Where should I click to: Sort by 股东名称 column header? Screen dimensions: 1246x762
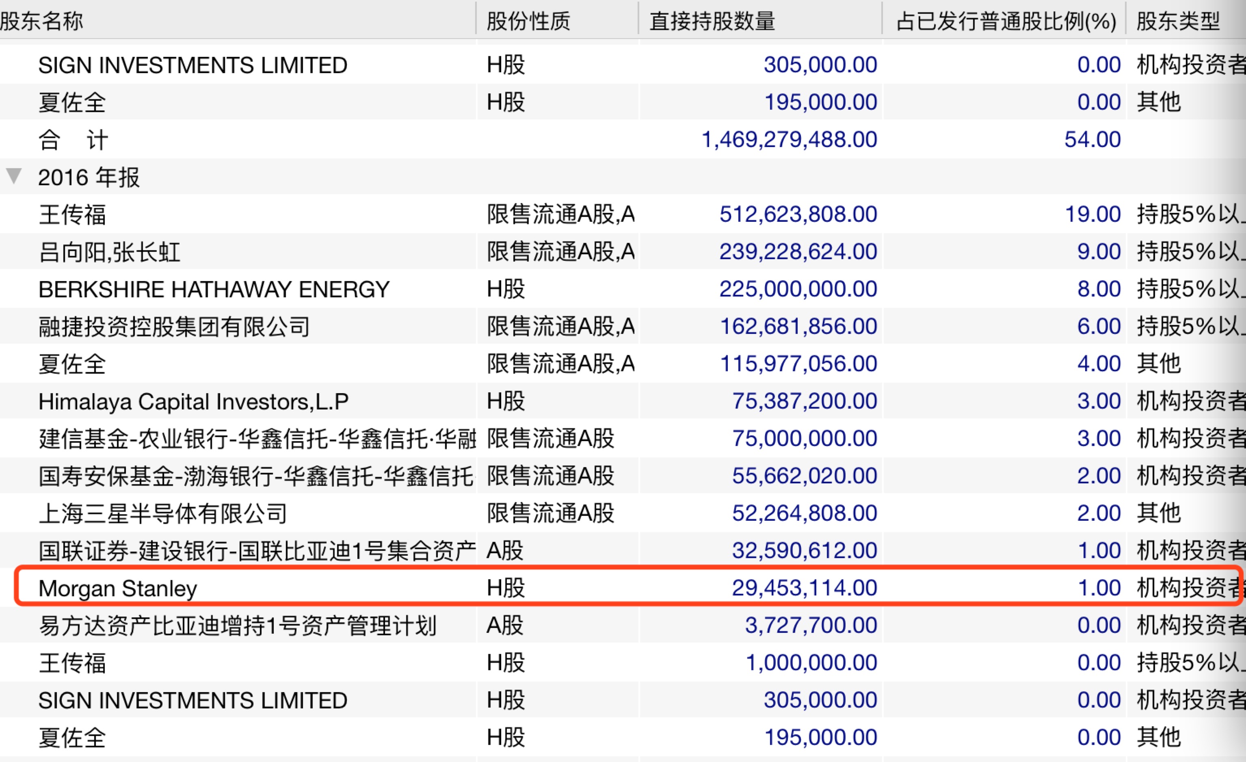point(41,21)
